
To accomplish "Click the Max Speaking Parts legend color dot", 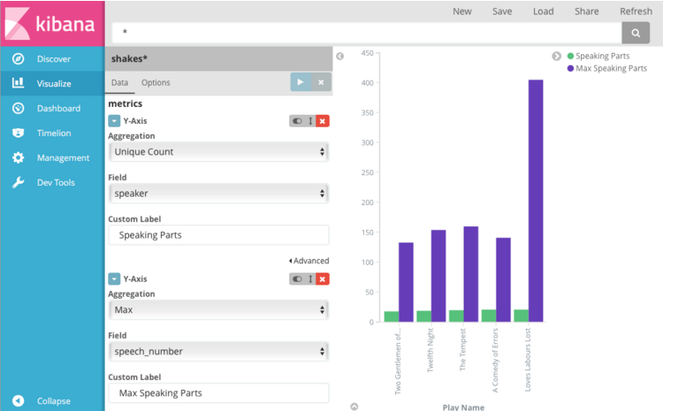I will pyautogui.click(x=571, y=68).
